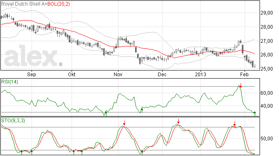Select the Dec label on the time axis
Viewport: 279px width, 156px height.
[x=162, y=74]
